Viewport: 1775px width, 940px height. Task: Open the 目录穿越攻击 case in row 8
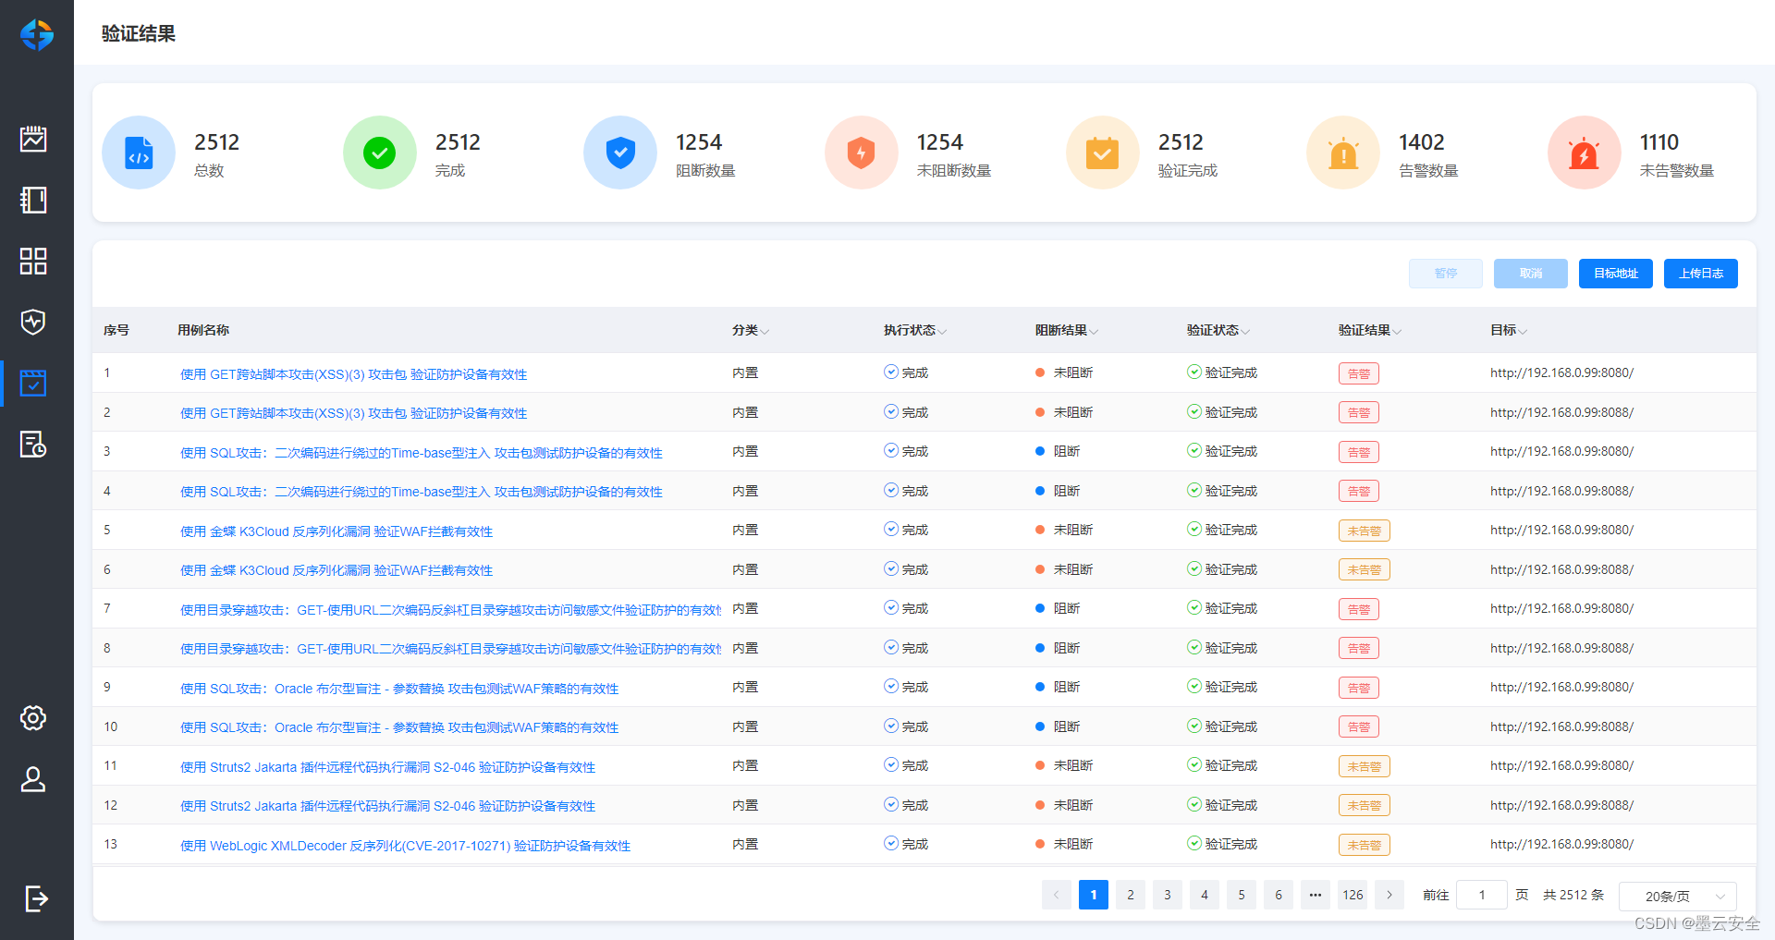(x=450, y=649)
